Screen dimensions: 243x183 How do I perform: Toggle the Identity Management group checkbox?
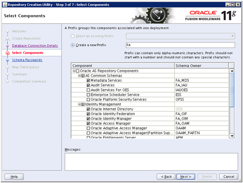83,104
